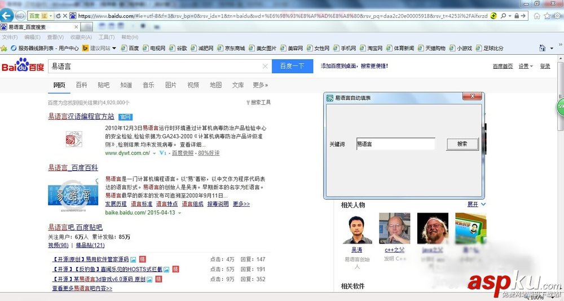Open 淘宝网 bookmark in favorites bar
This screenshot has height=301, width=564.
[x=371, y=48]
